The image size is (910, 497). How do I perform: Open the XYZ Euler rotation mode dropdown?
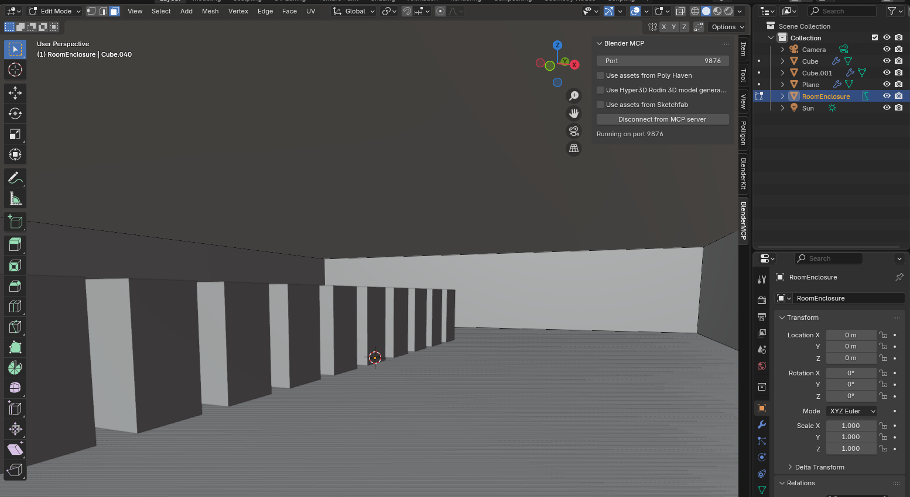point(851,411)
